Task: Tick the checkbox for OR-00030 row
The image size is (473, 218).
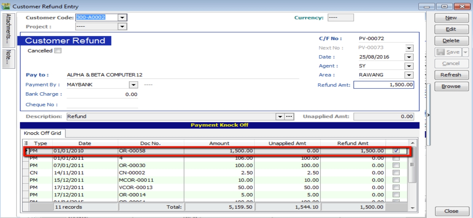Action: pos(396,165)
